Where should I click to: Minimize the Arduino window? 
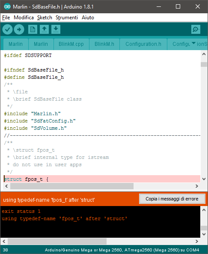(159, 7)
